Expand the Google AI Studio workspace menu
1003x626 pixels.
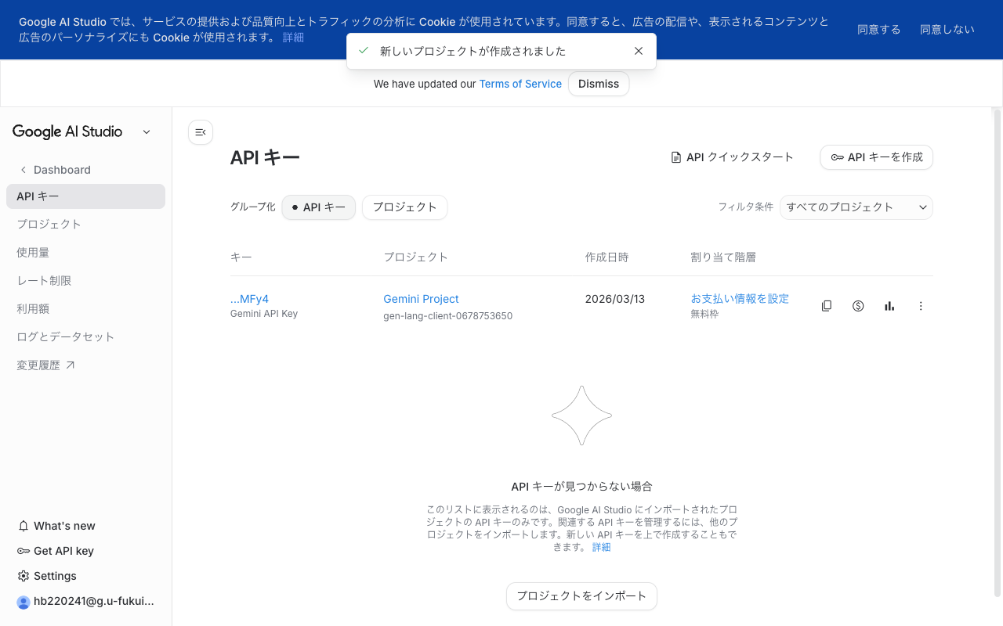147,131
